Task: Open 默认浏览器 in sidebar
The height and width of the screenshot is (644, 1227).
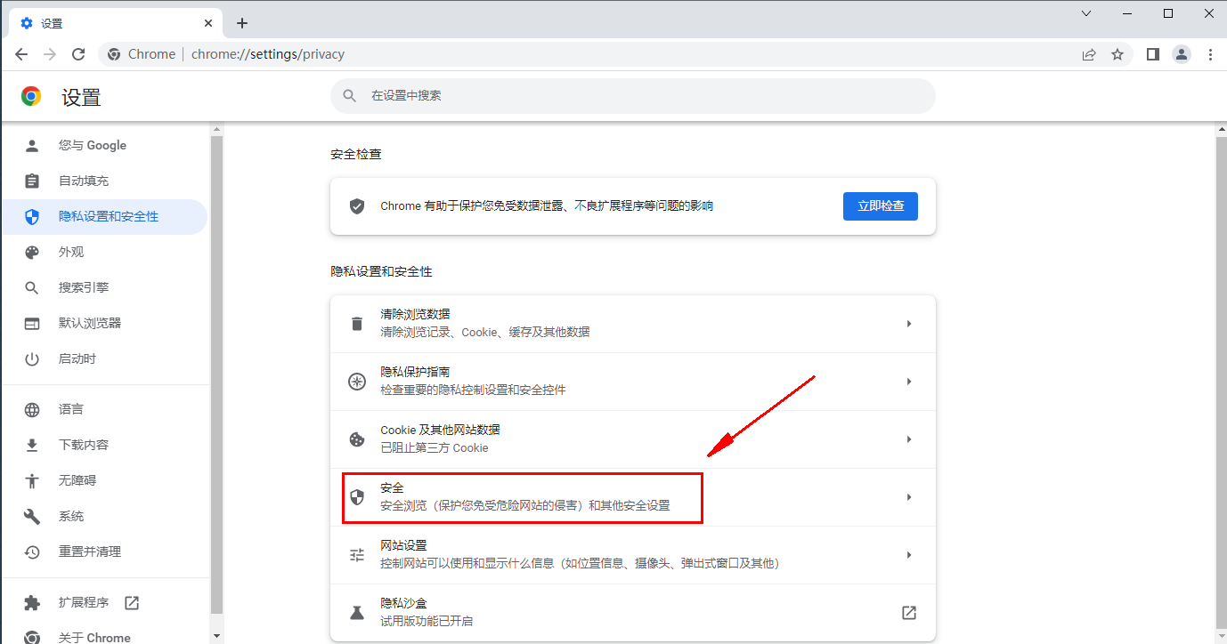Action: (104, 323)
